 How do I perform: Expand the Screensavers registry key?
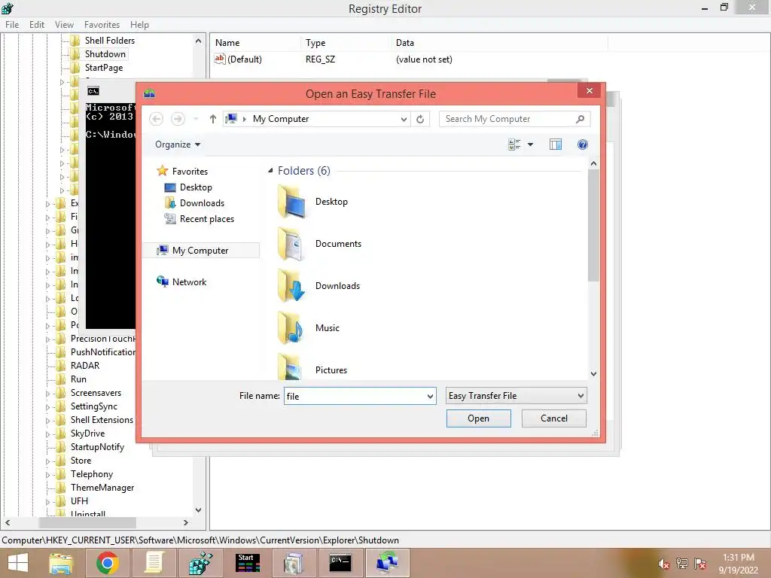click(x=47, y=393)
